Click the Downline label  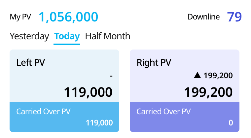tap(204, 17)
